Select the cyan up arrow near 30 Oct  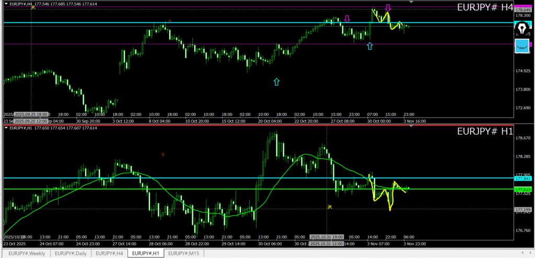click(370, 46)
